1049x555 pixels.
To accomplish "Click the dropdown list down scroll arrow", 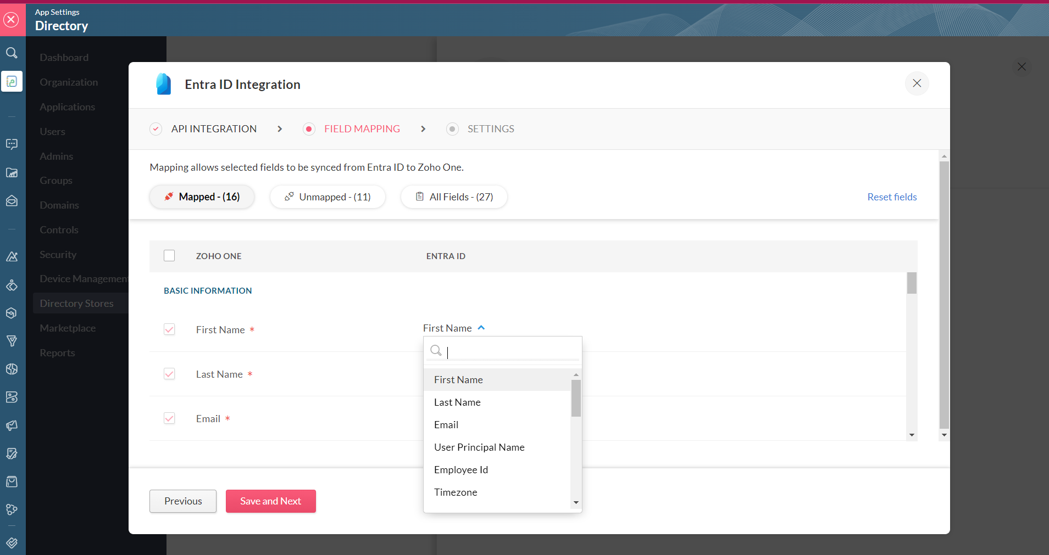I will click(576, 502).
